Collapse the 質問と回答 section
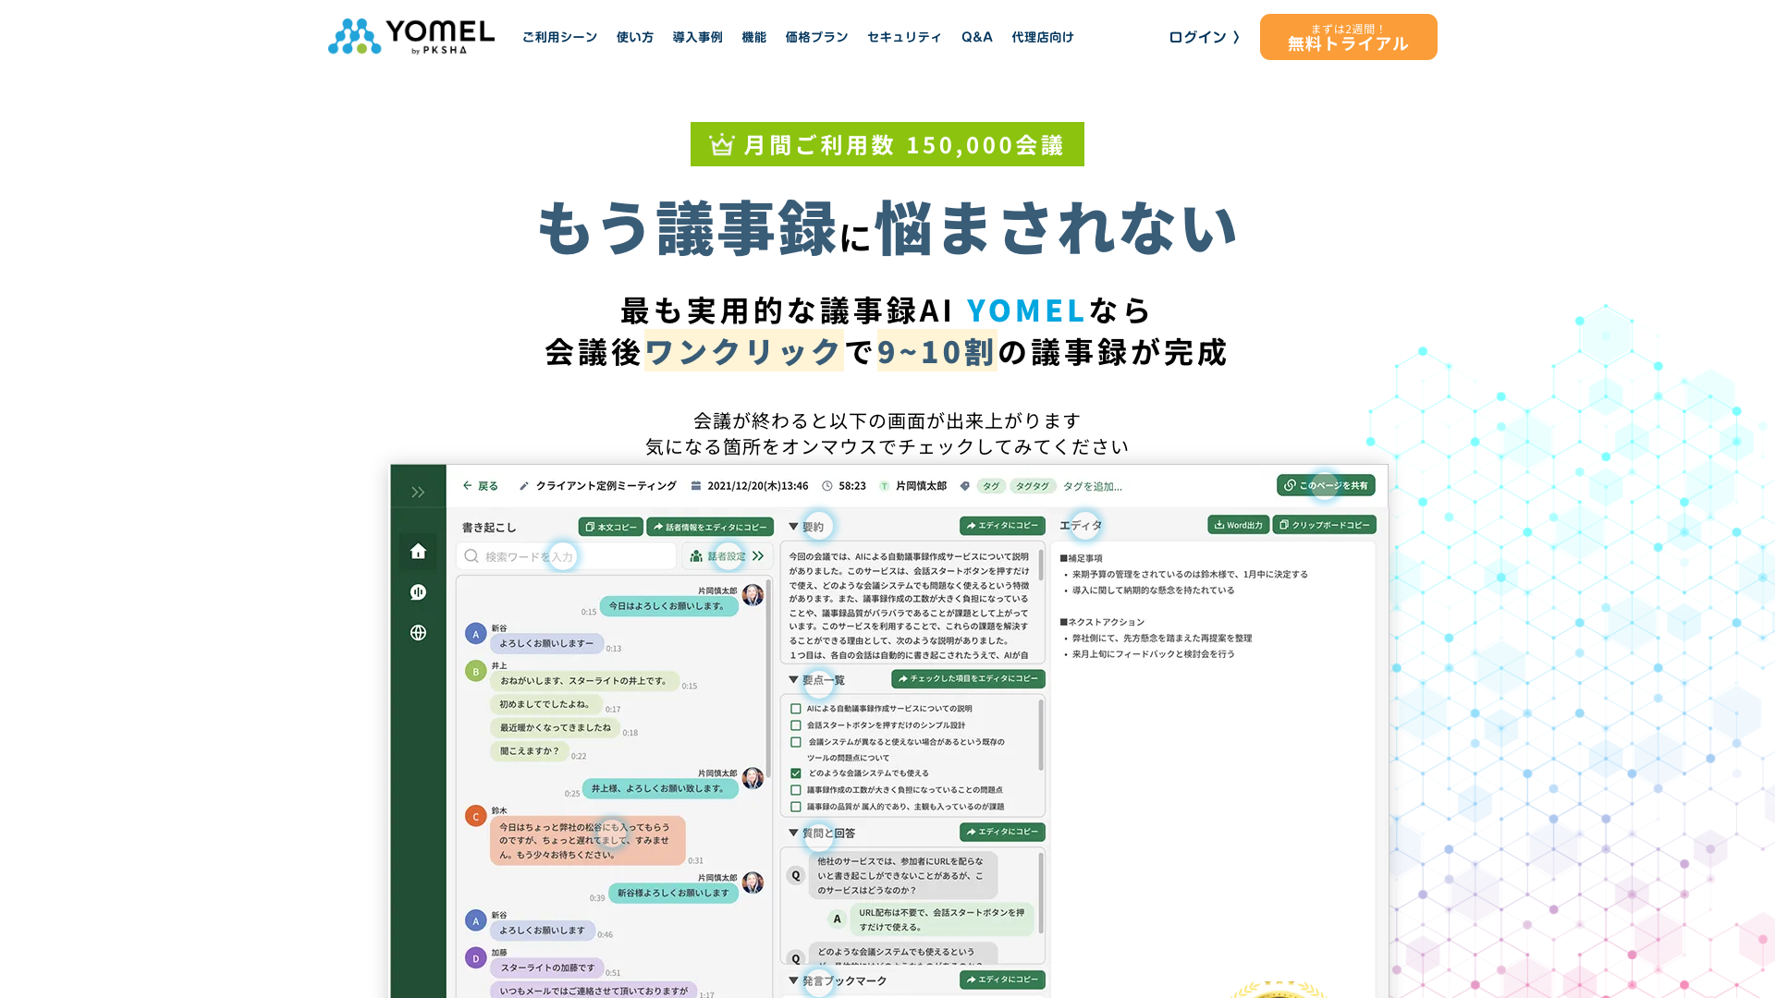This screenshot has width=1775, height=998. click(x=793, y=833)
